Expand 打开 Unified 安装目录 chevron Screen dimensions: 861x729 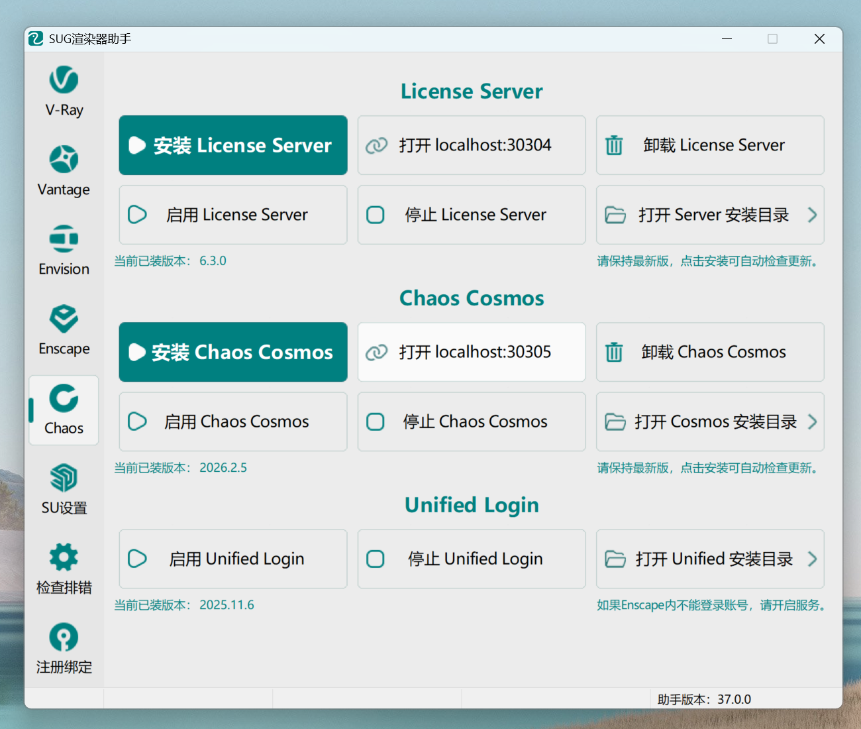[812, 559]
